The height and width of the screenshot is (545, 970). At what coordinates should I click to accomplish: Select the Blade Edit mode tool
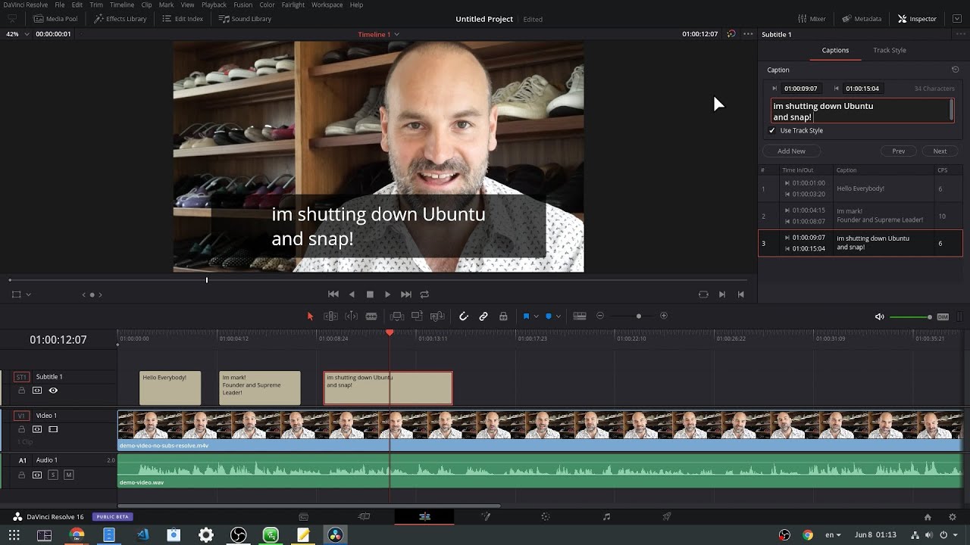pyautogui.click(x=371, y=316)
